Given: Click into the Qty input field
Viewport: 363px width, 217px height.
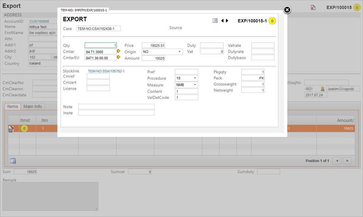Looking at the screenshot, I should point(101,45).
